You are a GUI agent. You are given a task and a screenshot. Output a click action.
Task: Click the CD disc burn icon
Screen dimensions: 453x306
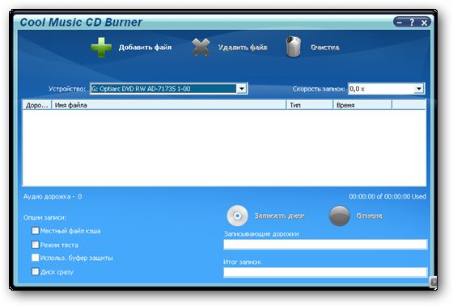pyautogui.click(x=237, y=216)
